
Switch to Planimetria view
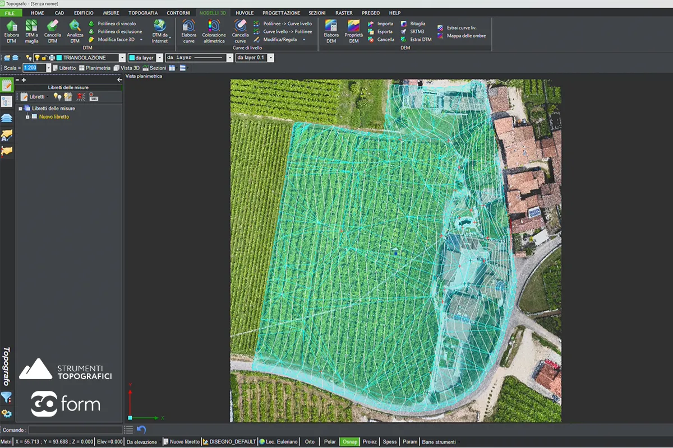pos(95,68)
